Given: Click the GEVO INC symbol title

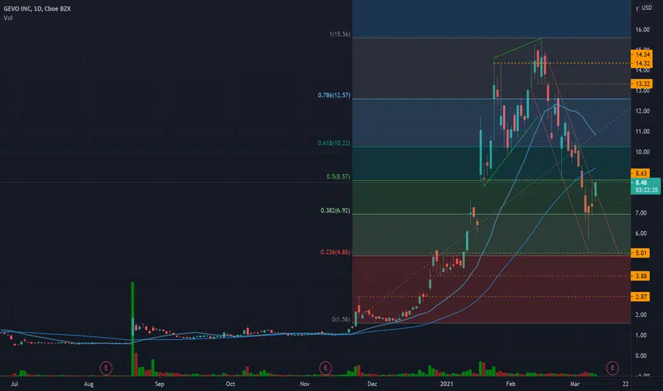Looking at the screenshot, I should point(37,9).
